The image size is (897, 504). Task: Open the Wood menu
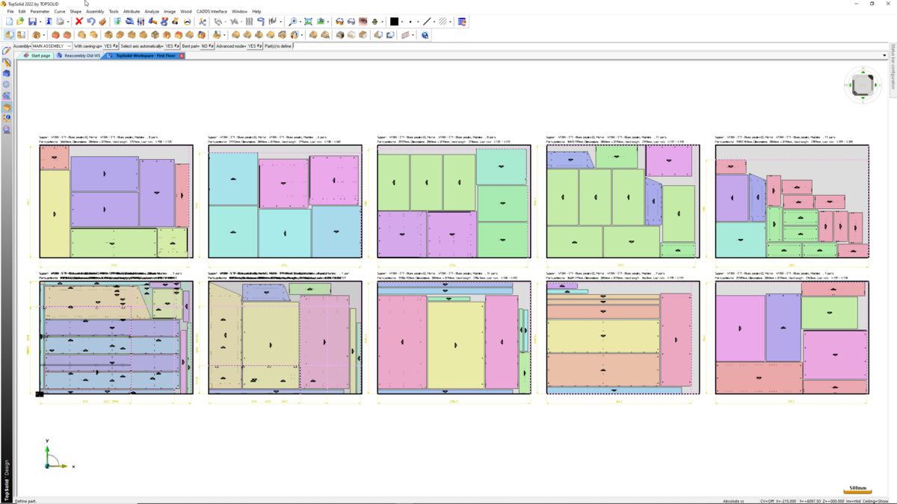click(x=185, y=12)
